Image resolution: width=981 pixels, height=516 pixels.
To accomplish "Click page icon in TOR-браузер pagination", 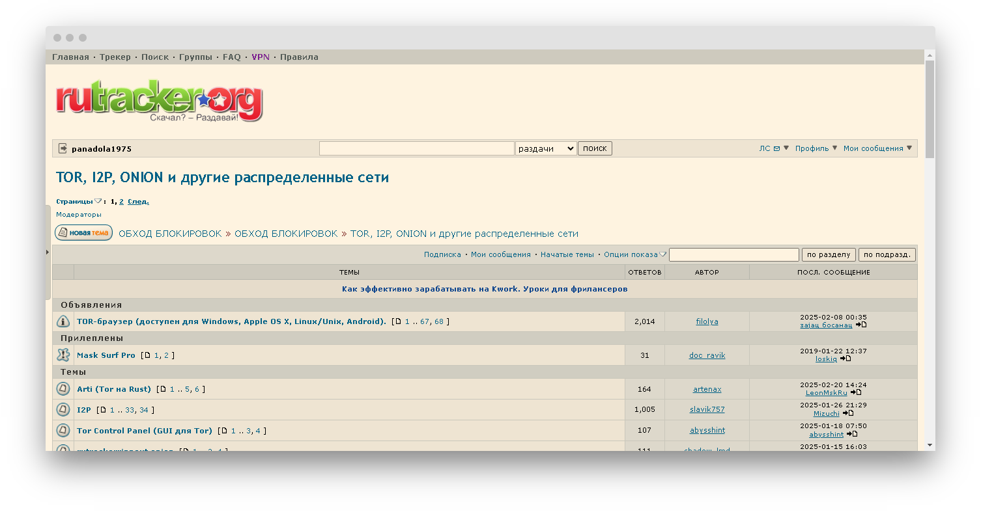I will 398,321.
